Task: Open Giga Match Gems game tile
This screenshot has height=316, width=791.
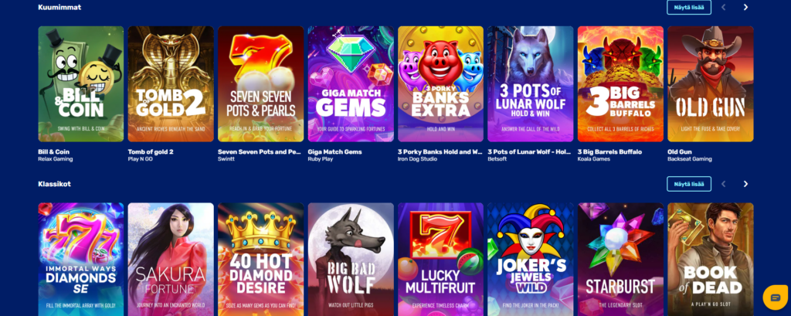Action: pos(351,83)
